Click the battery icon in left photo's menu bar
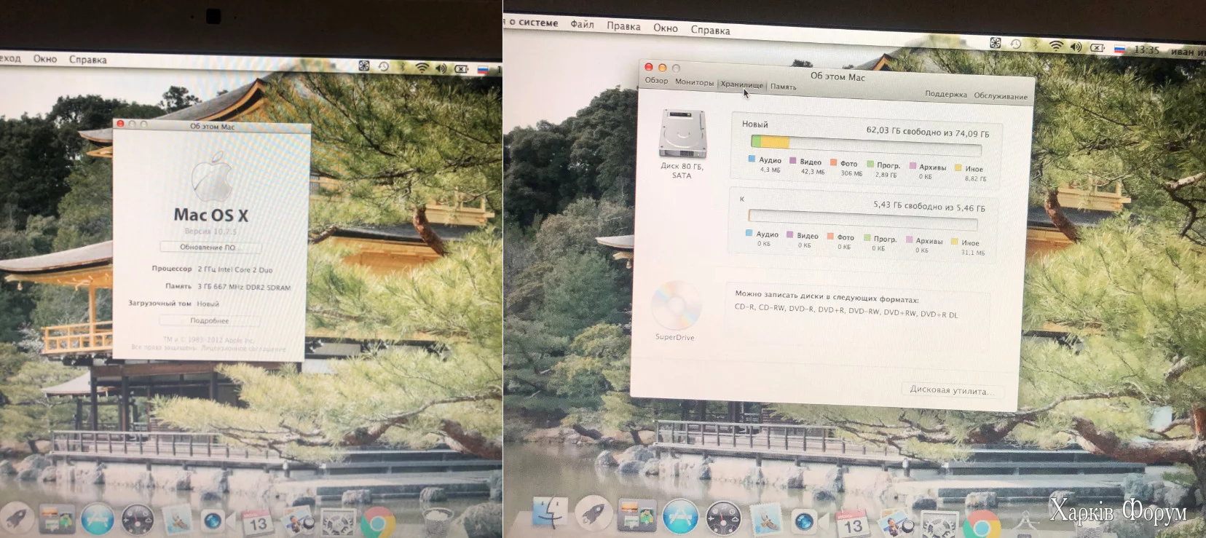 click(x=462, y=69)
